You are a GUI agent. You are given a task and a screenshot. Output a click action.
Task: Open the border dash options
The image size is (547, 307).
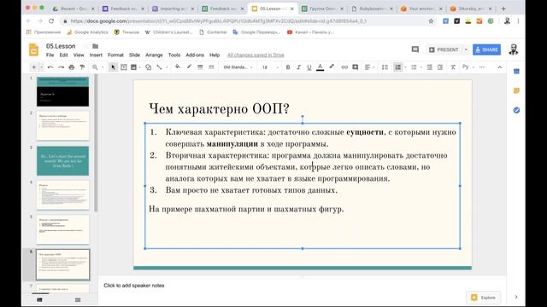pyautogui.click(x=211, y=67)
